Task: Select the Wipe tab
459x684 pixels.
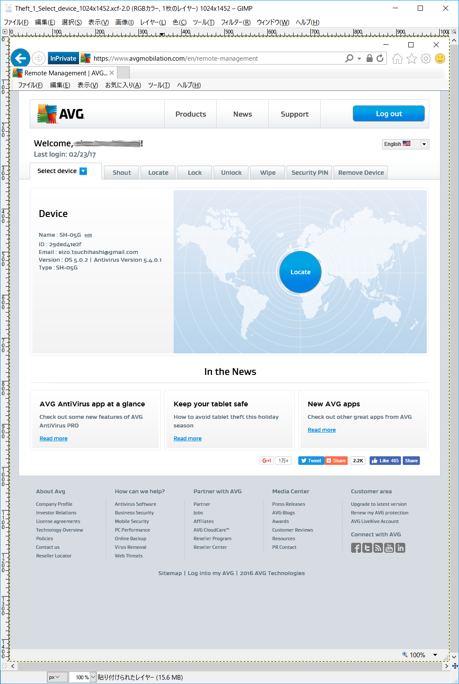Action: 268,173
